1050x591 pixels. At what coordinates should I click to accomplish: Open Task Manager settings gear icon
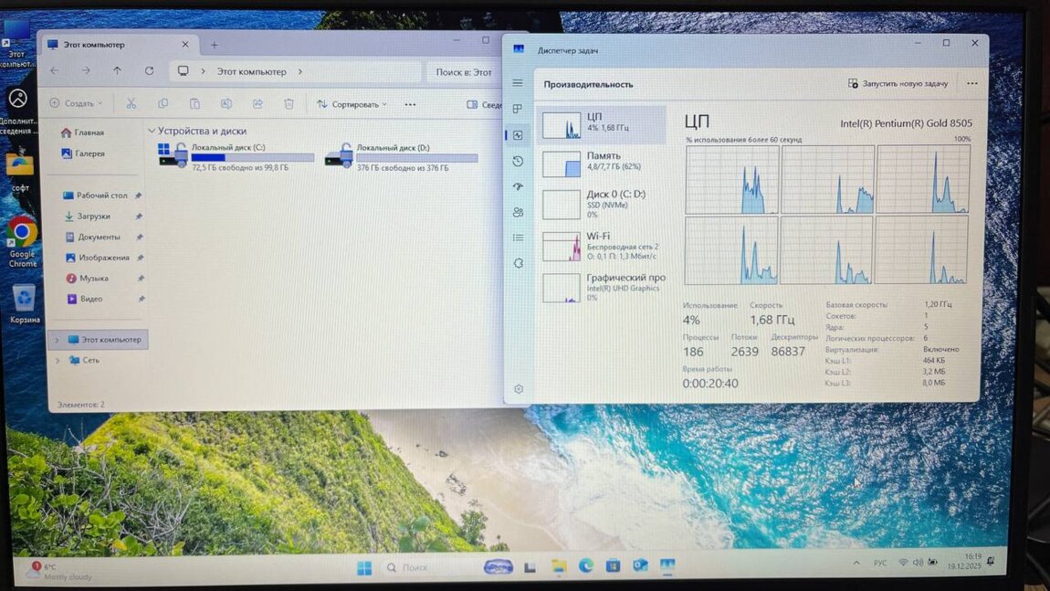519,389
